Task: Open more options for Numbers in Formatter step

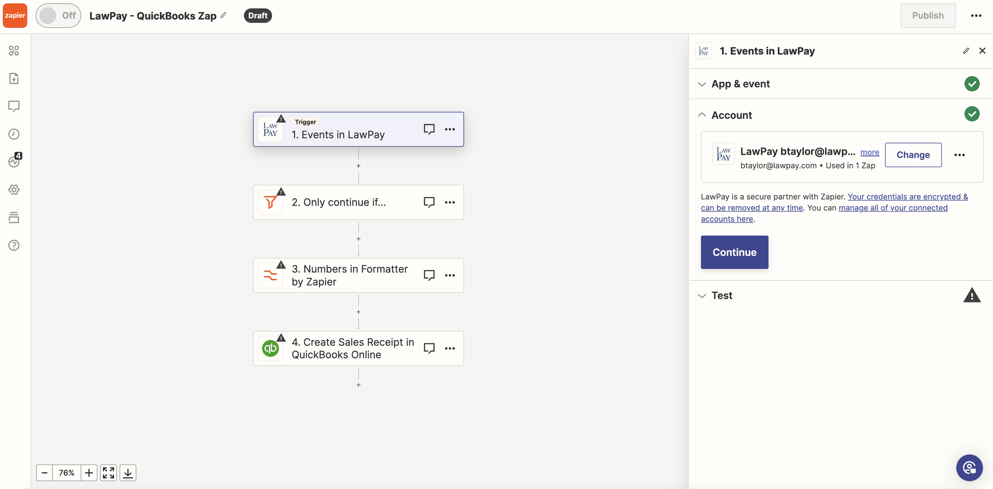Action: pyautogui.click(x=450, y=275)
